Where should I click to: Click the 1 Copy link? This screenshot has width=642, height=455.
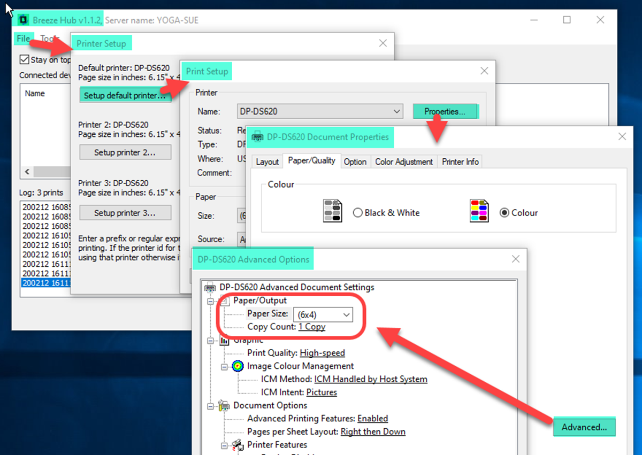coord(312,327)
